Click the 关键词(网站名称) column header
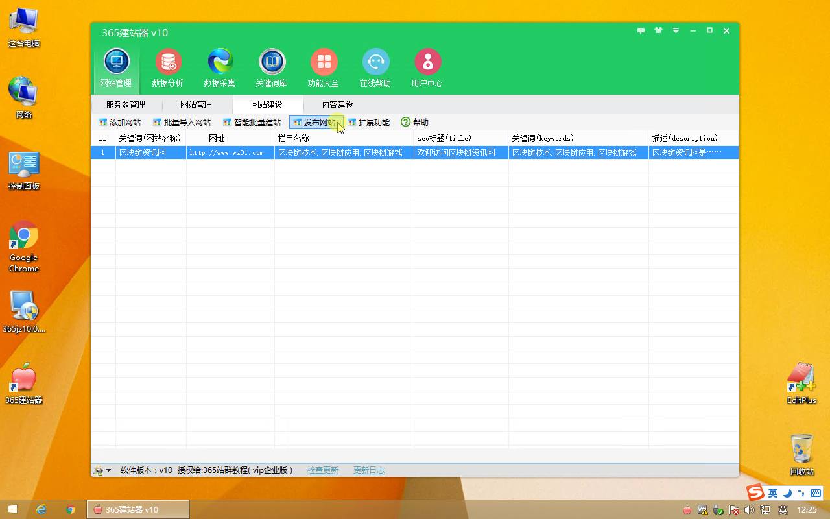The width and height of the screenshot is (830, 519). (x=151, y=138)
